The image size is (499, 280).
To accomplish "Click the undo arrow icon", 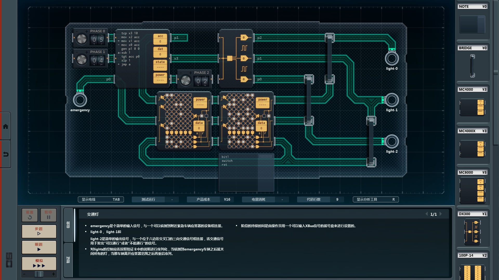I will click(5, 154).
